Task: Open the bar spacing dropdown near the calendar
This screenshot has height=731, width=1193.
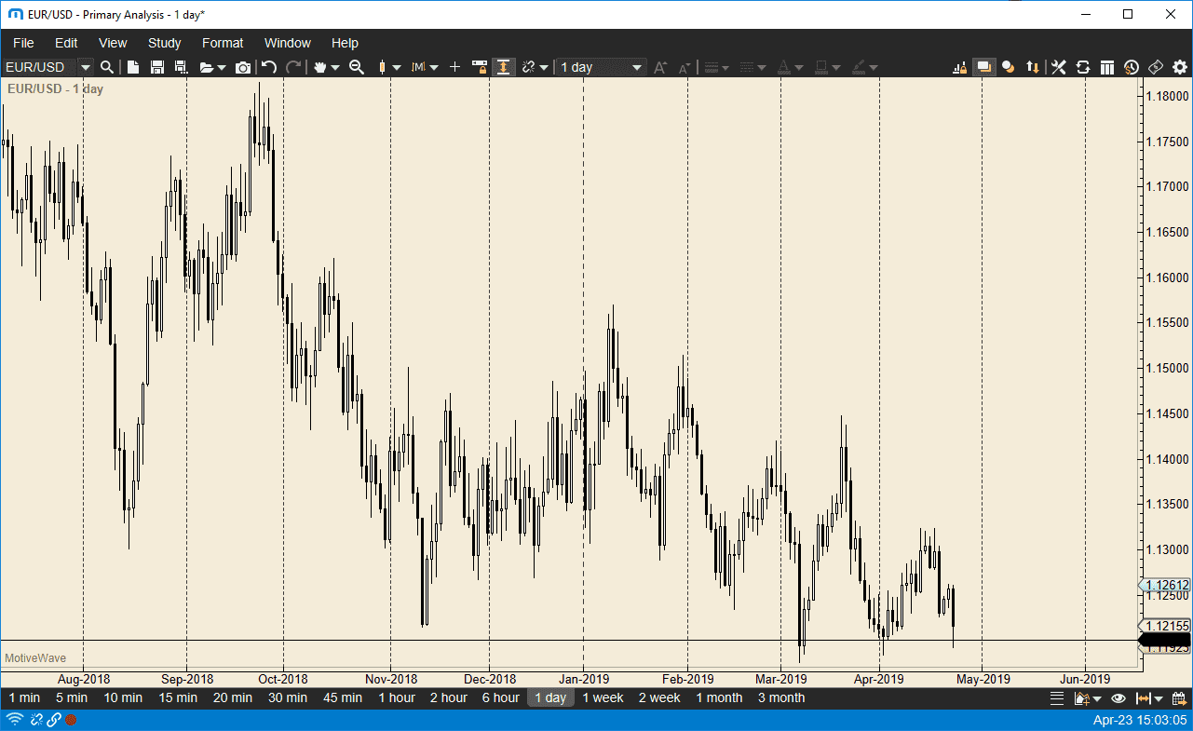Action: pyautogui.click(x=1158, y=697)
